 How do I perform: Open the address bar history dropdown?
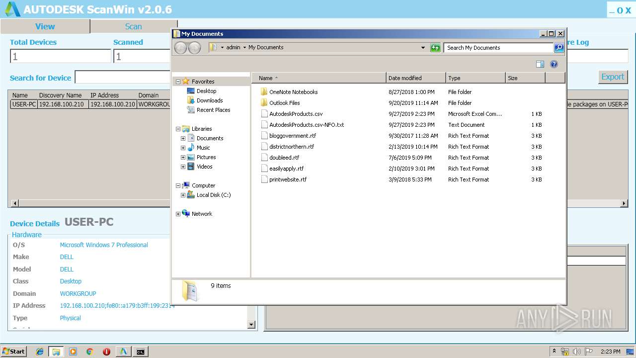point(423,48)
